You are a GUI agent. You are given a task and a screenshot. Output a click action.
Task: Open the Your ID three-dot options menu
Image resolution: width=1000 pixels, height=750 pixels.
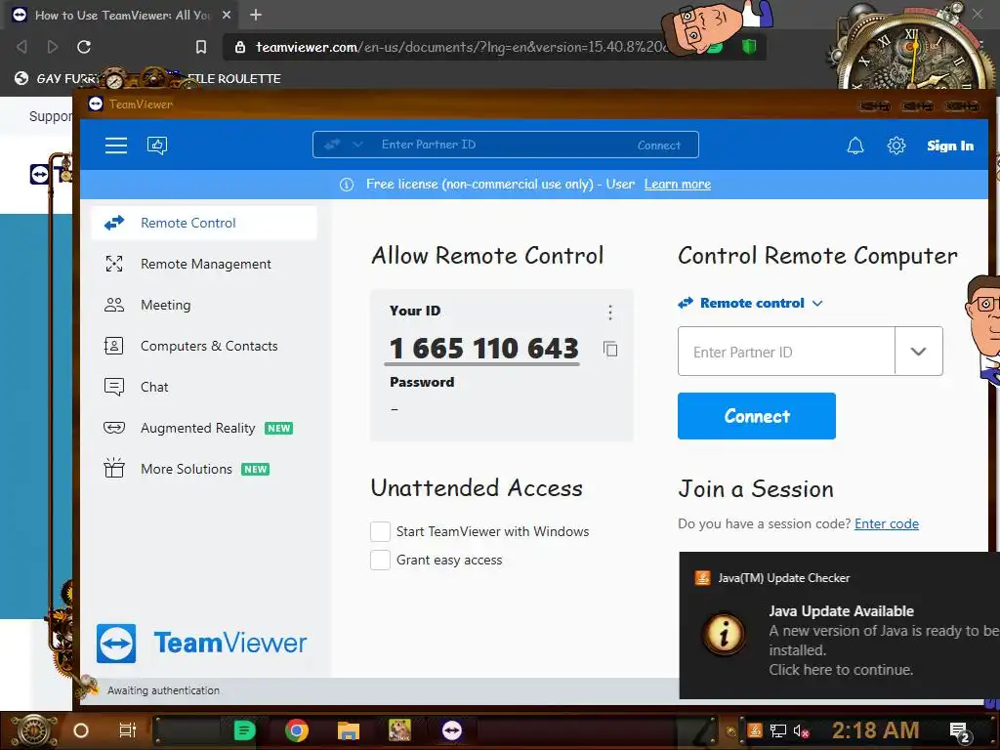[610, 312]
